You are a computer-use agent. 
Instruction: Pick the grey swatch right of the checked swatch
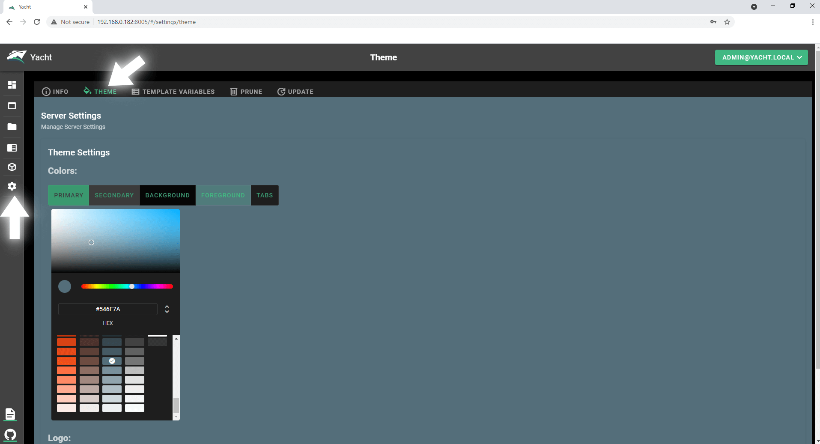tap(134, 361)
